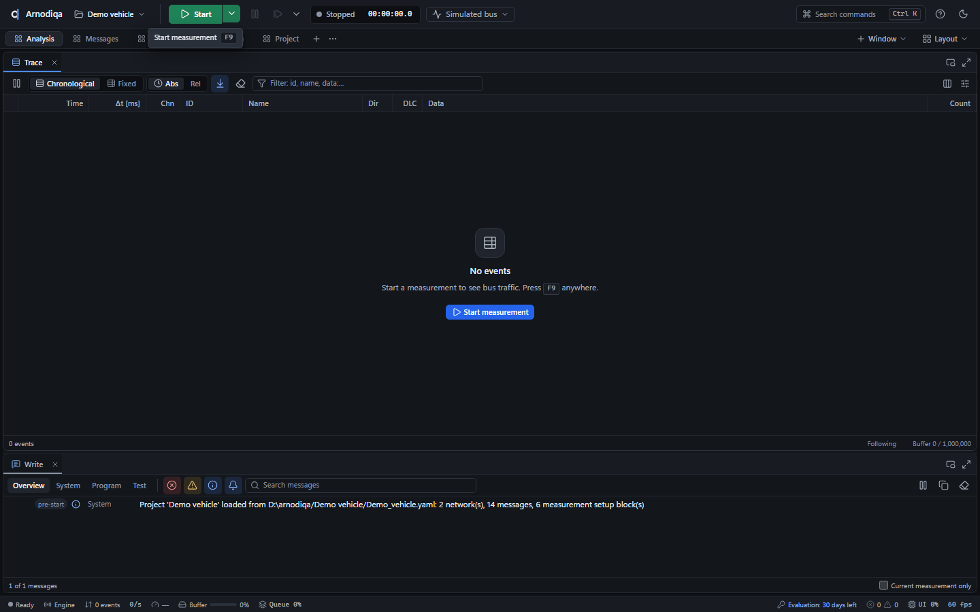Close the Trace panel tab
Viewport: 980px width, 612px height.
(54, 63)
